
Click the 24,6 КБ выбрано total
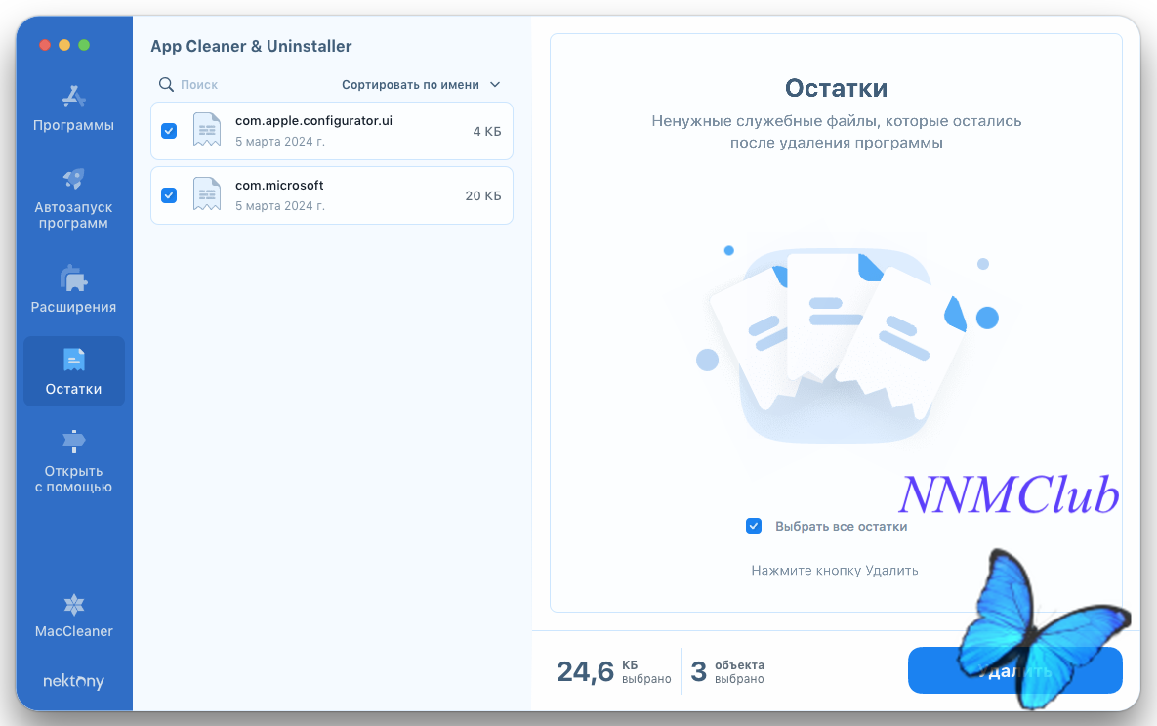click(x=614, y=671)
